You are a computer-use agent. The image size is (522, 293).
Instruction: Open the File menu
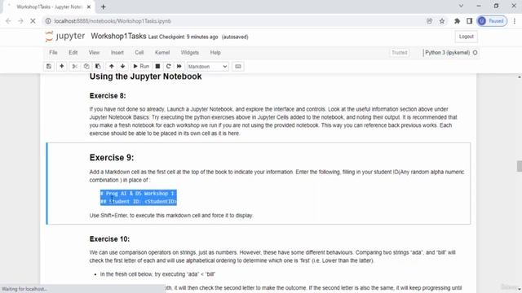(53, 52)
